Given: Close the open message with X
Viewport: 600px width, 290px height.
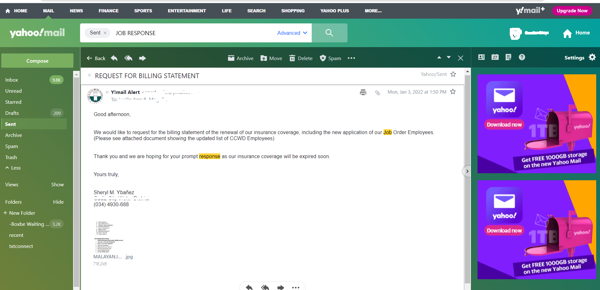Looking at the screenshot, I should [x=461, y=58].
